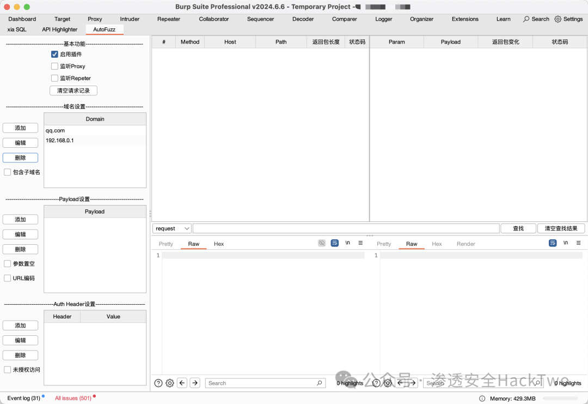Open the Decoder tab
Image resolution: width=588 pixels, height=404 pixels.
coord(303,19)
